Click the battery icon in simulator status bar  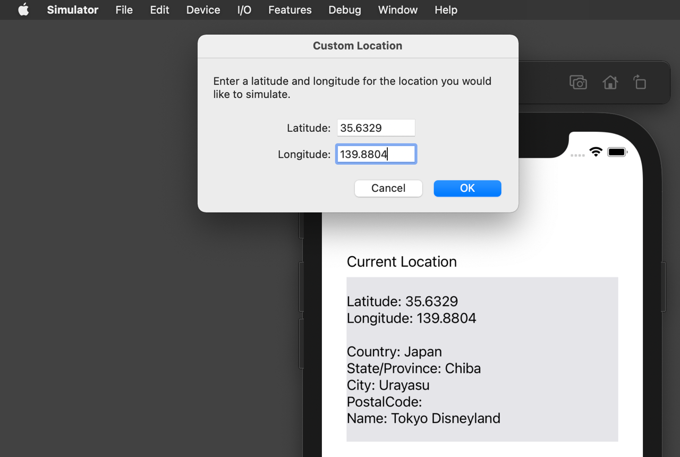(x=617, y=153)
